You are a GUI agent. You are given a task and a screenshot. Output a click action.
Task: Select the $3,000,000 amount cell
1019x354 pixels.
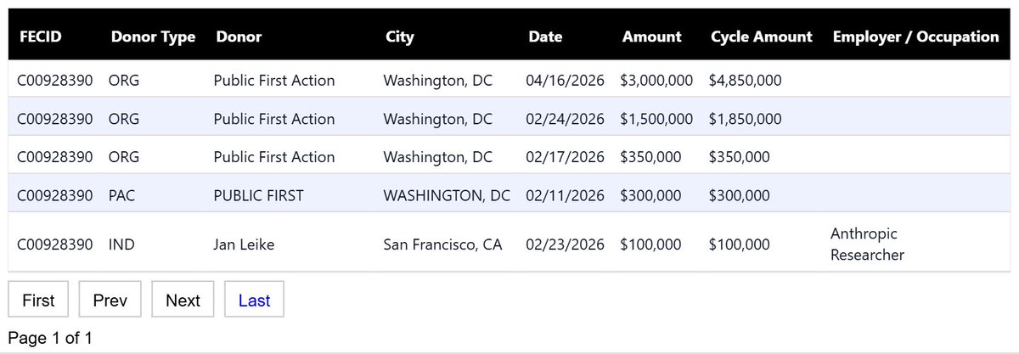[x=656, y=81]
